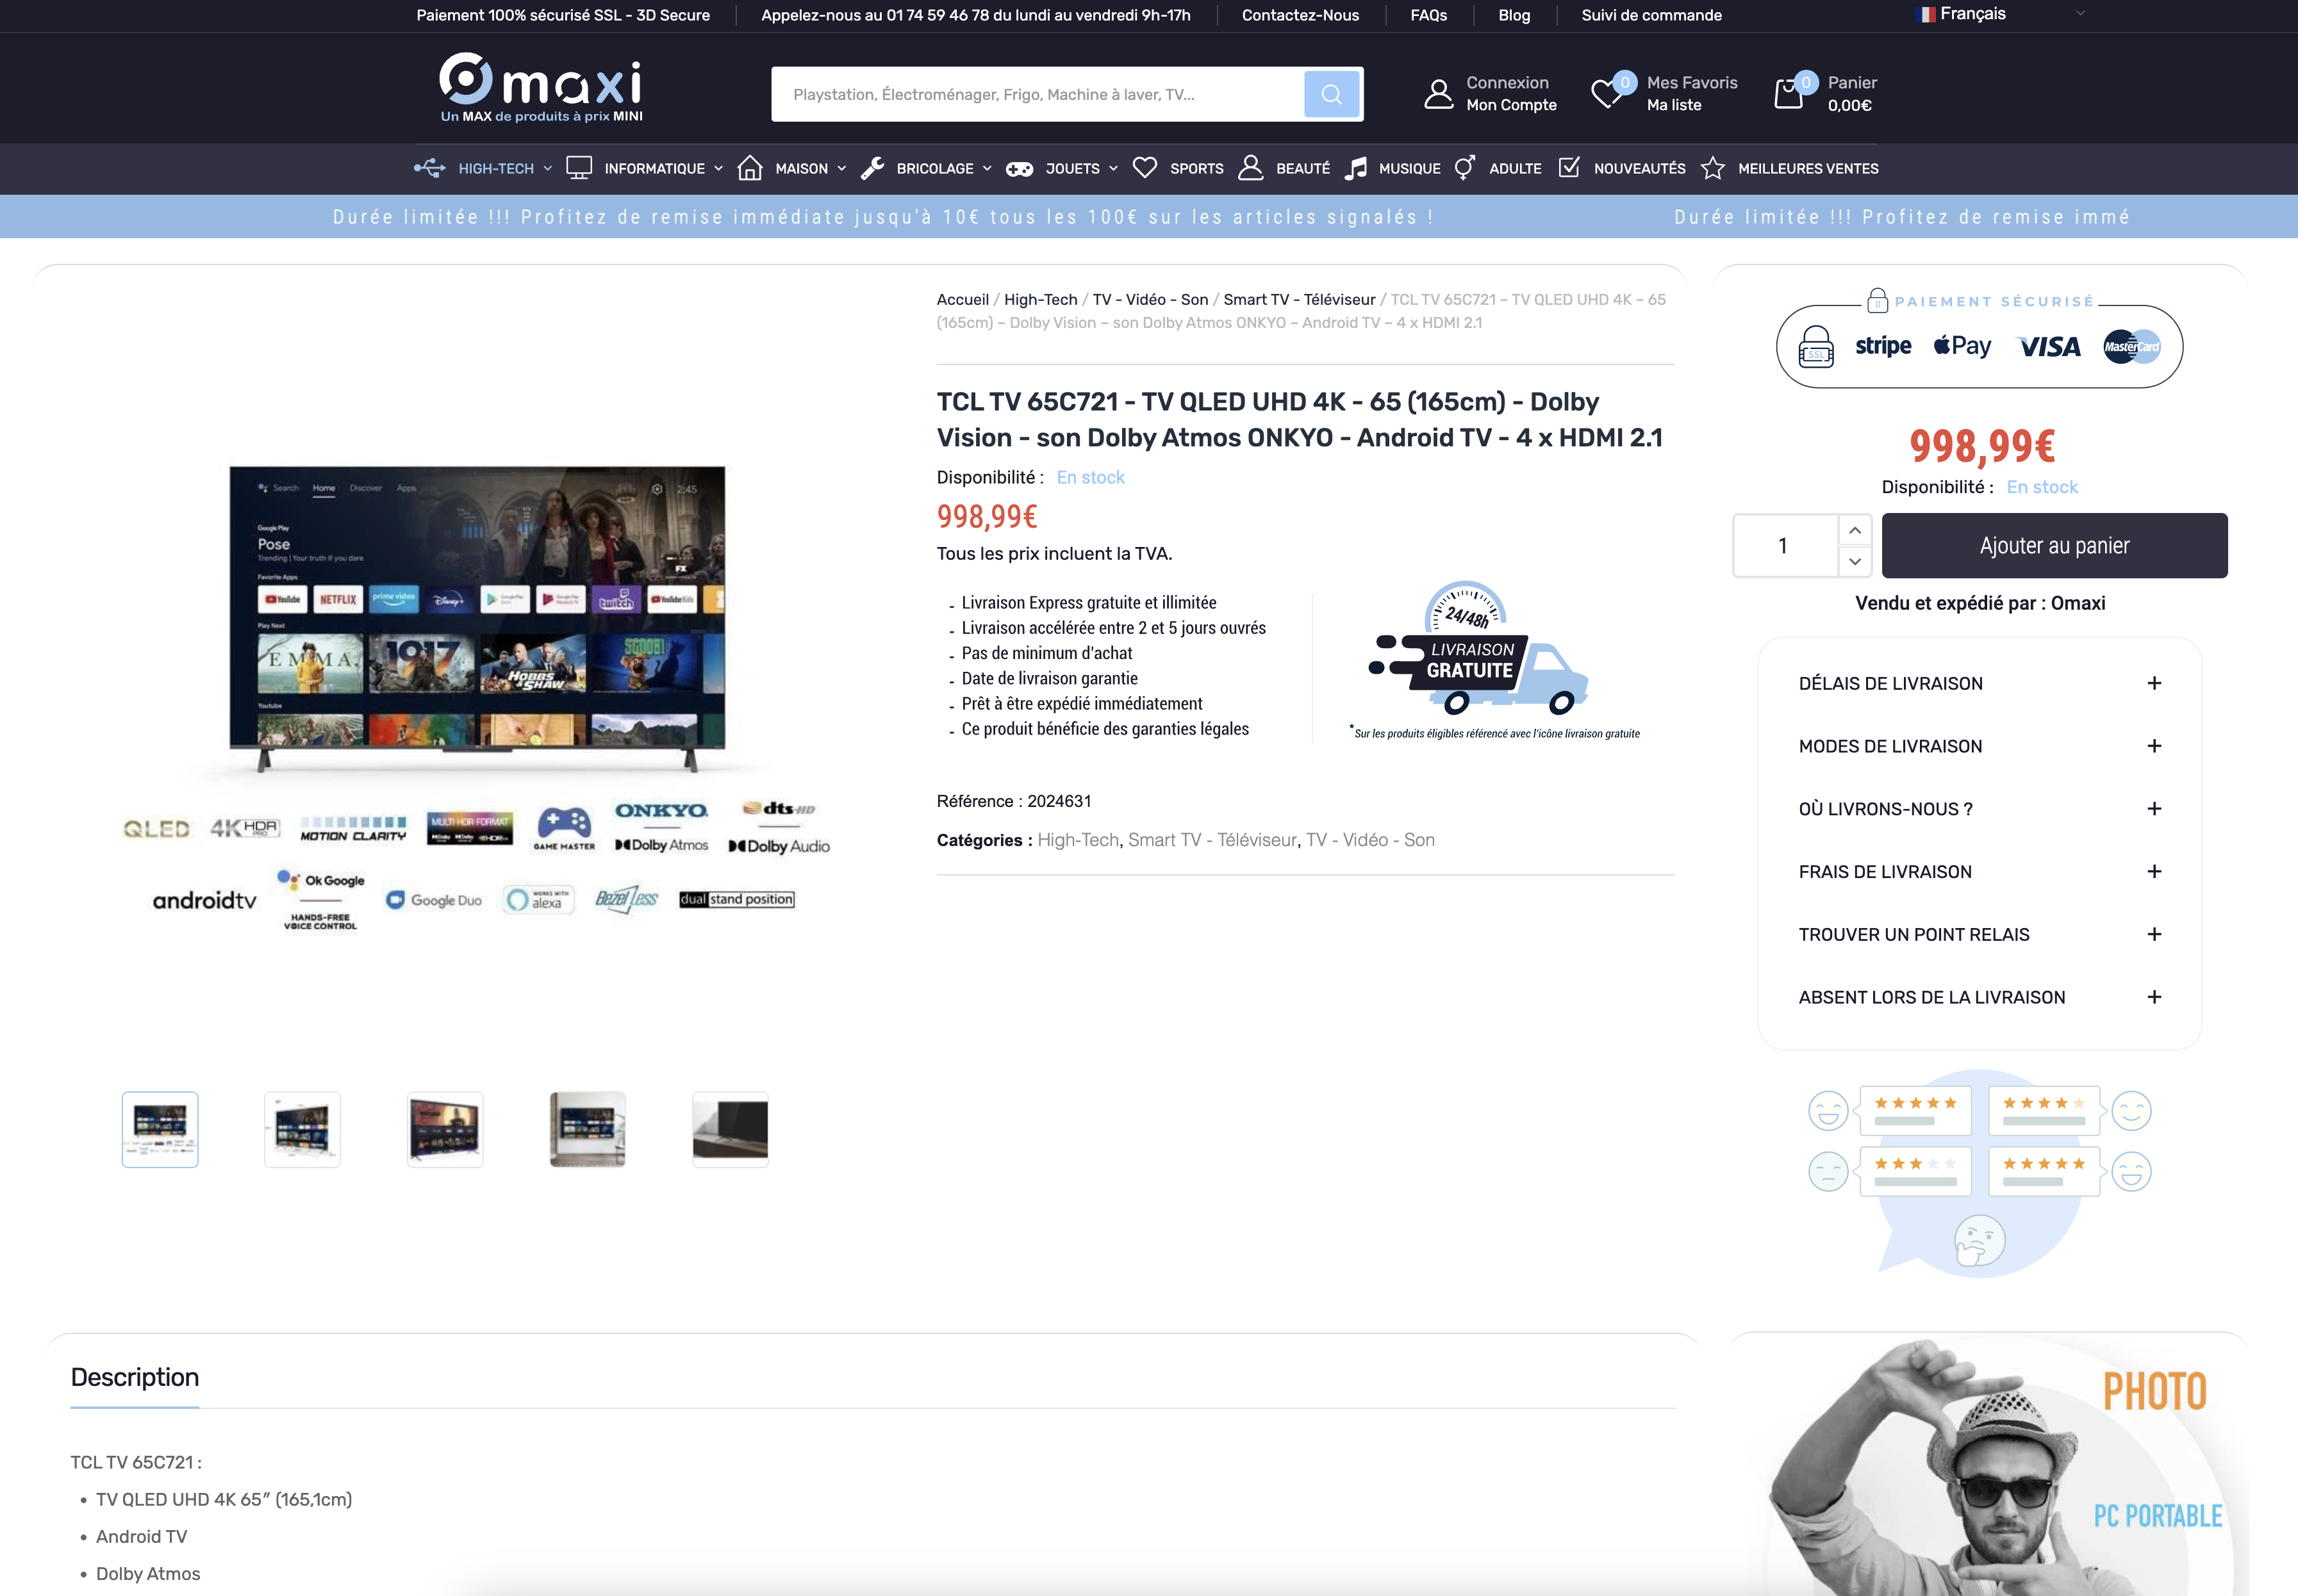Open the Blog link
2298x1596 pixels.
(x=1514, y=15)
